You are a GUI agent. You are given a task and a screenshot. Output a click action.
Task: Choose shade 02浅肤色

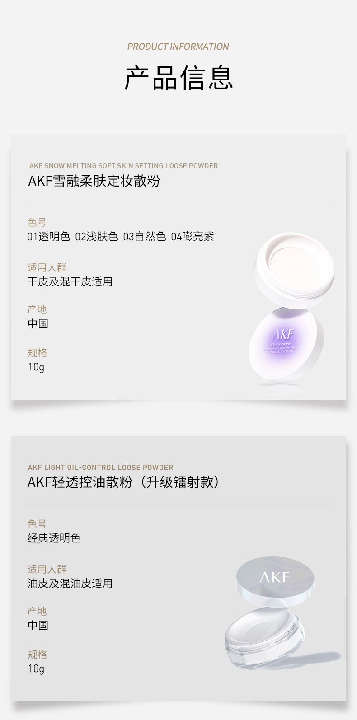[x=97, y=237]
